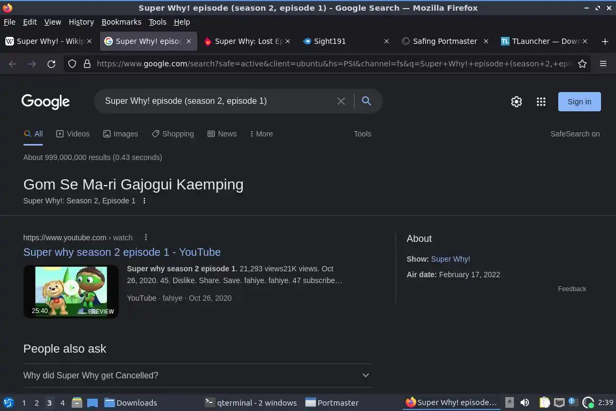
Task: Open the Portmaster tray icon
Action: pos(588,402)
